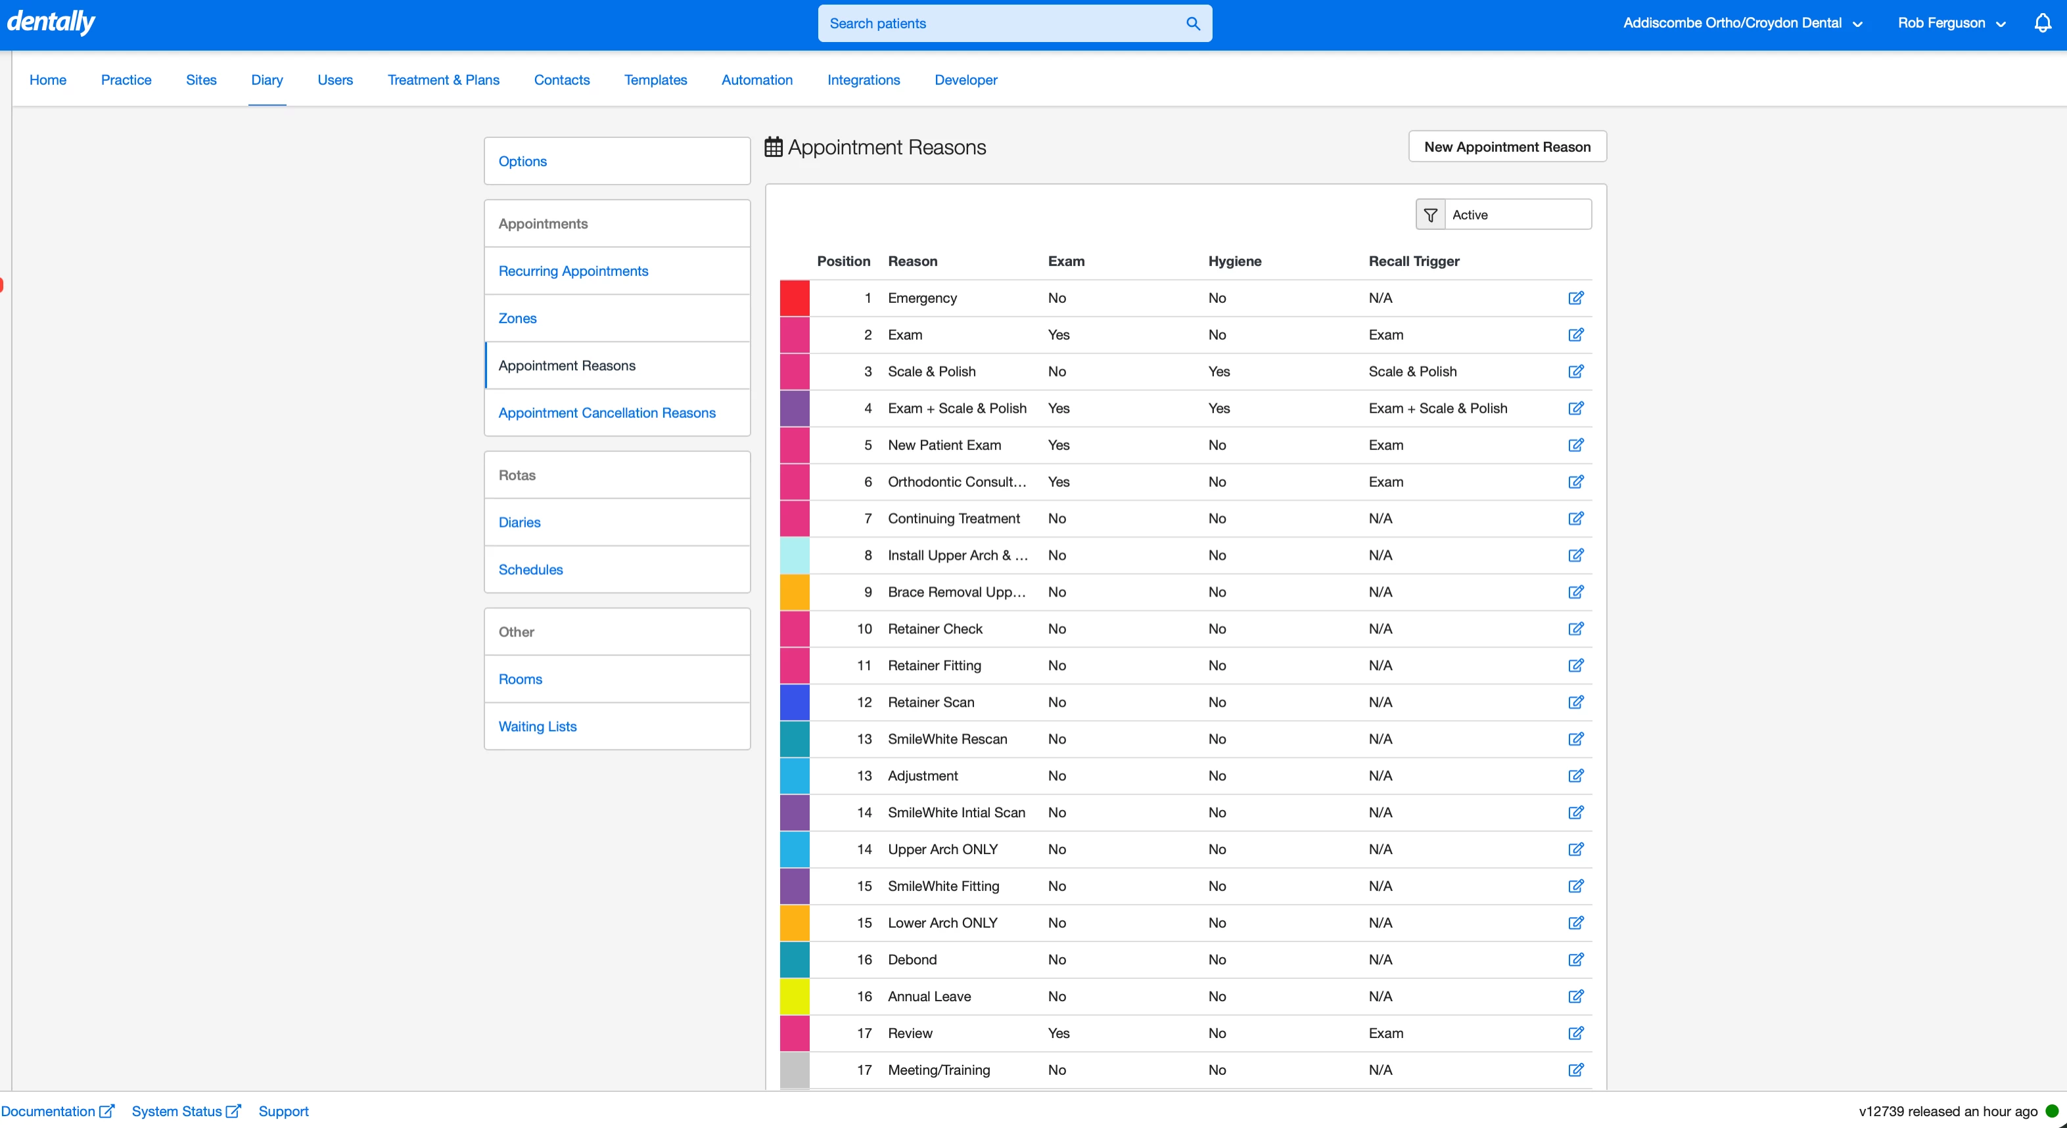Edit the Debond appointment reason
The height and width of the screenshot is (1128, 2067).
point(1575,960)
